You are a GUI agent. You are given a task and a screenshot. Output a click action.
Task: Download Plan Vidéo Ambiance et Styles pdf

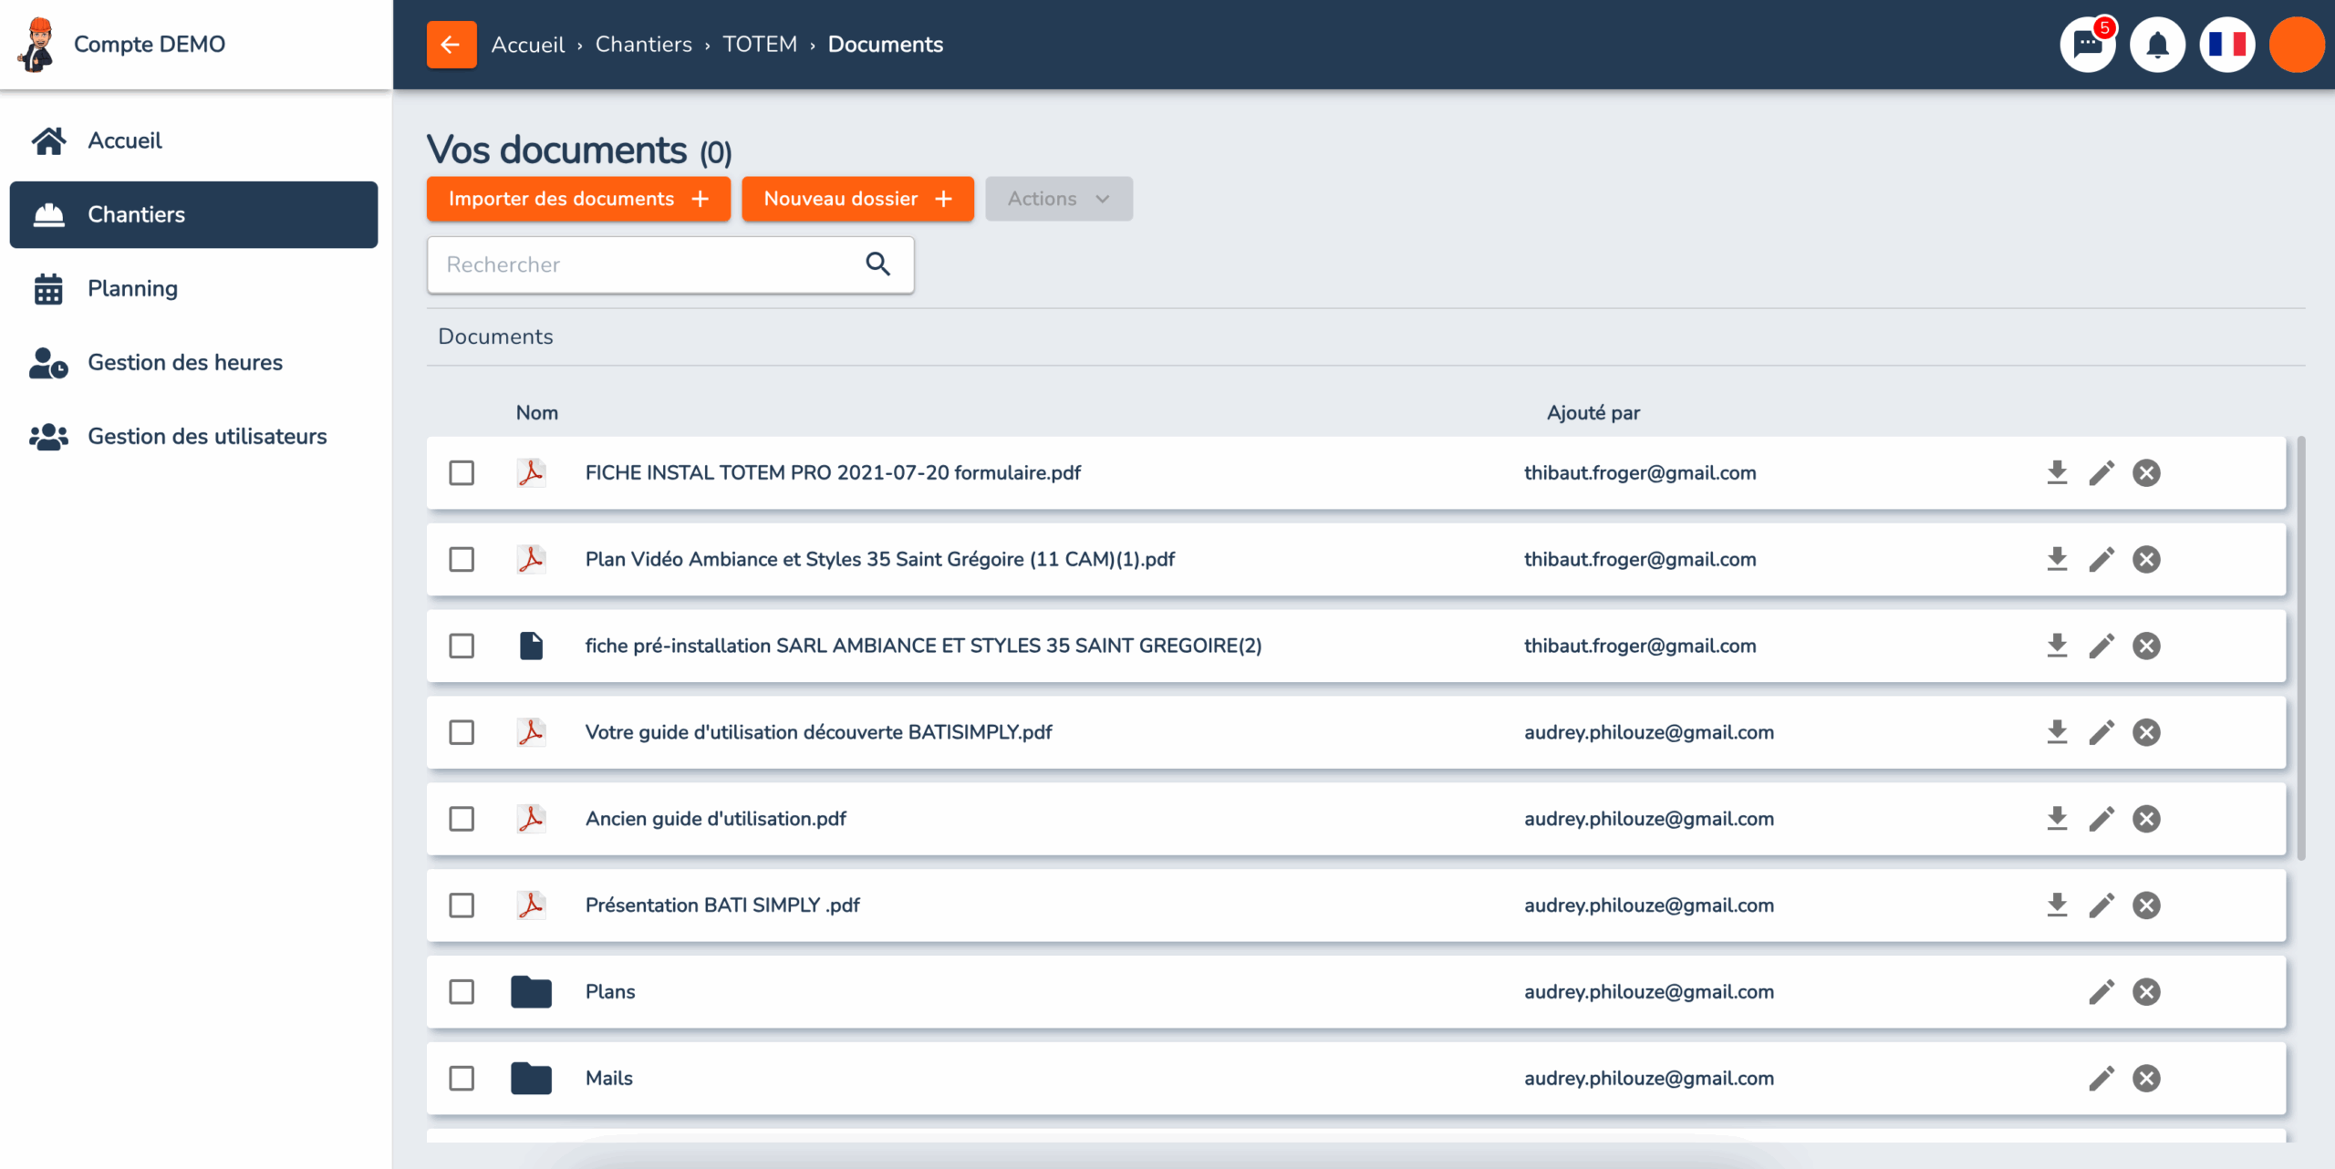pyautogui.click(x=2057, y=559)
